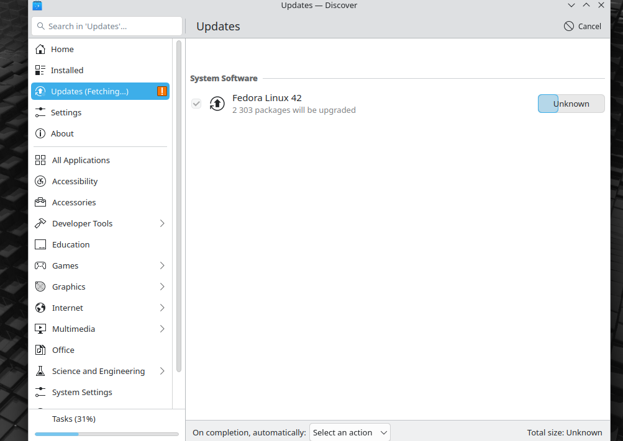Click the Multimedia screen icon
Viewport: 623px width, 441px height.
40,329
